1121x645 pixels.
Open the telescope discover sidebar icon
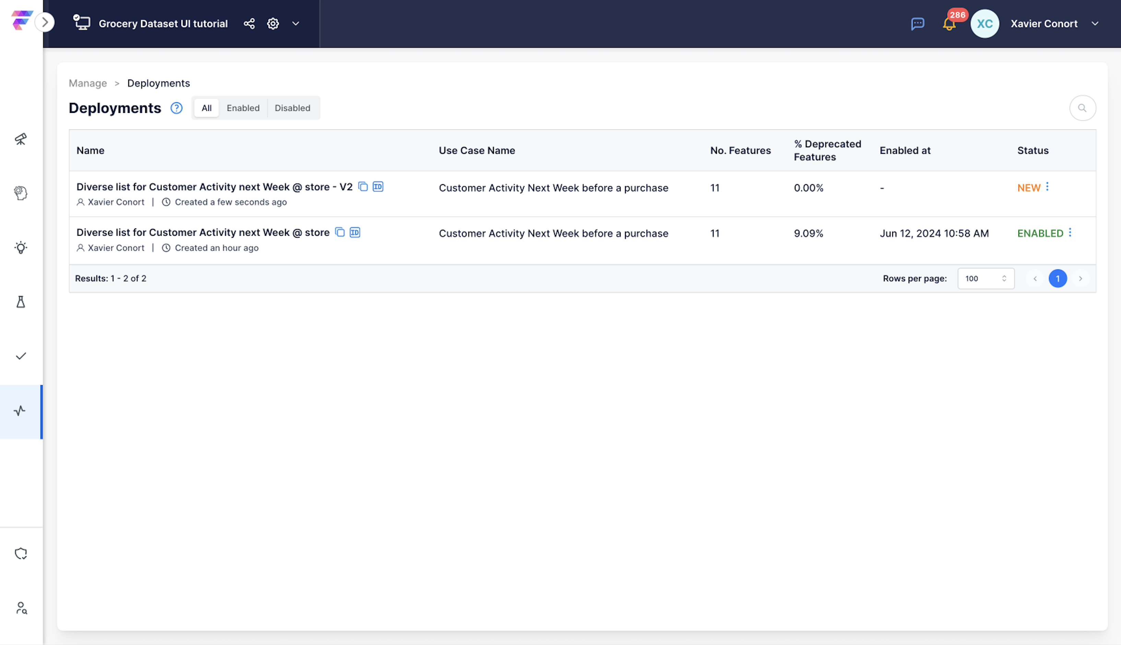pyautogui.click(x=21, y=139)
